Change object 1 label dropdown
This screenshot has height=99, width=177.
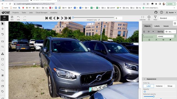click(x=165, y=36)
